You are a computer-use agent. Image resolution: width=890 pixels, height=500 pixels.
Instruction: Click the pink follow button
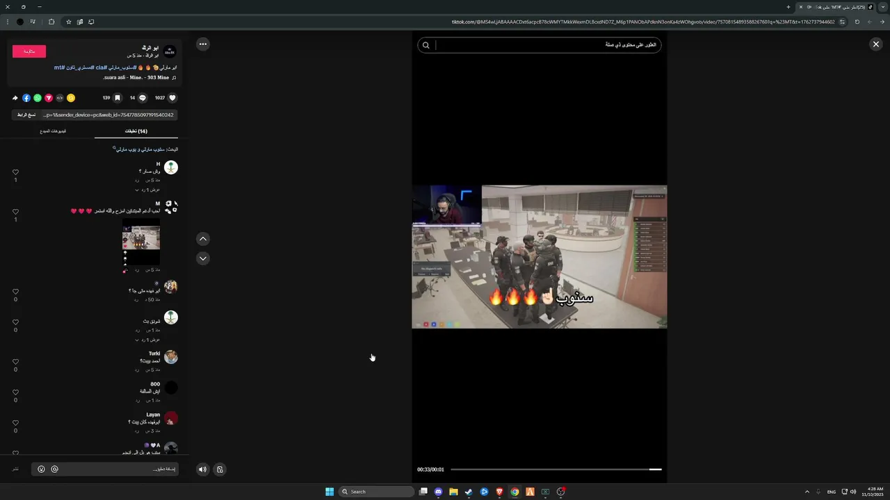(29, 51)
